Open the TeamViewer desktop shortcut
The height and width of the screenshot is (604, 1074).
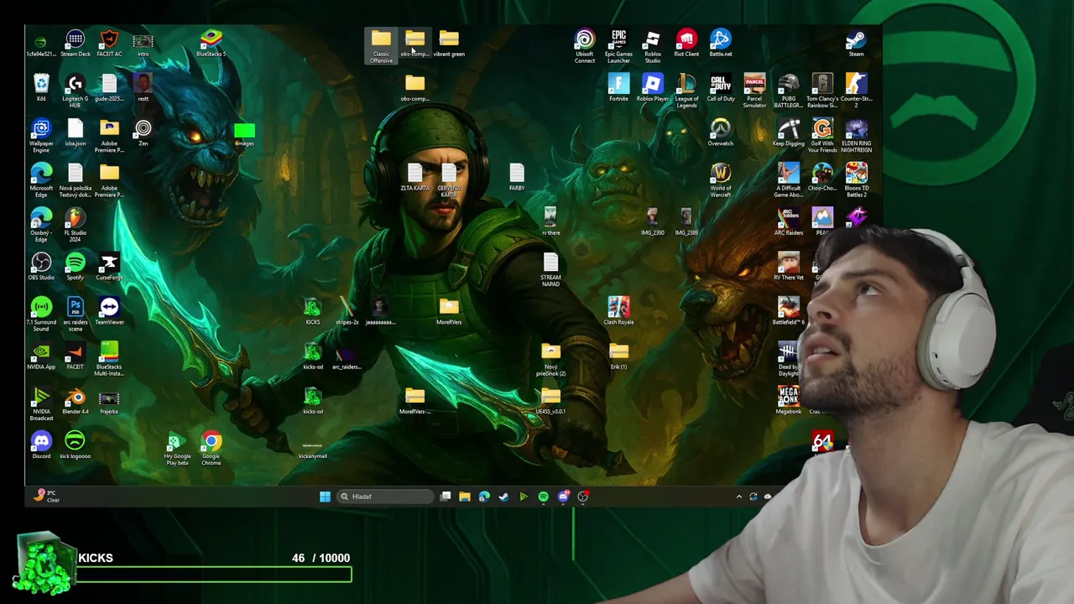click(x=109, y=311)
